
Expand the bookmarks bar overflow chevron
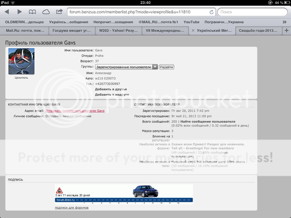tap(284, 22)
